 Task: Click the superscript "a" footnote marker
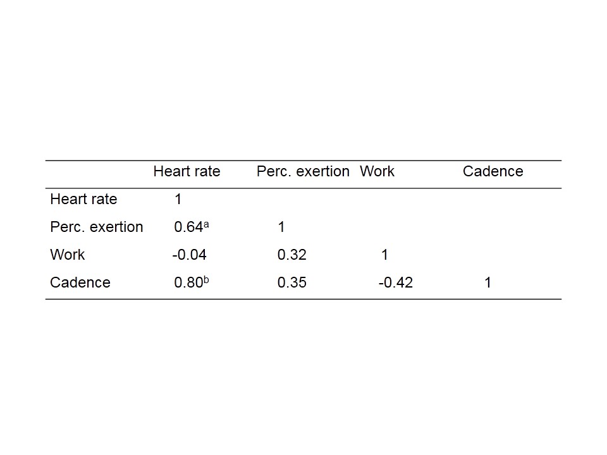pyautogui.click(x=205, y=223)
